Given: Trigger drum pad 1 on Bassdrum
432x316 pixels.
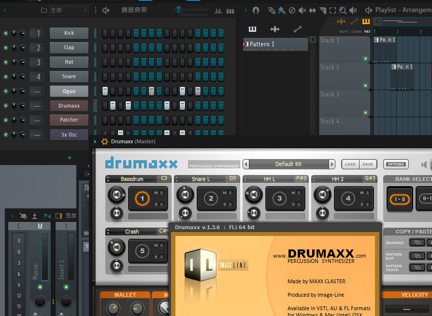Looking at the screenshot, I should point(142,198).
